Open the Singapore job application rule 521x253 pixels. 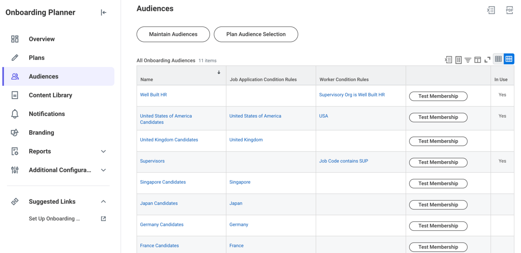click(240, 182)
